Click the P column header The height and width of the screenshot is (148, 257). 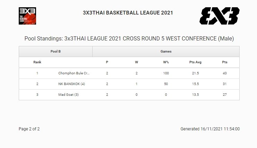pyautogui.click(x=107, y=62)
